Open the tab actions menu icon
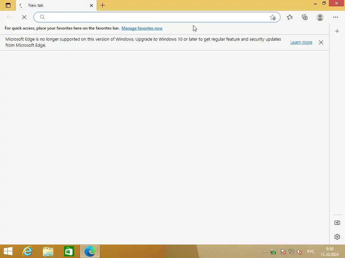Viewport: 345px width, 258px height. tap(8, 5)
